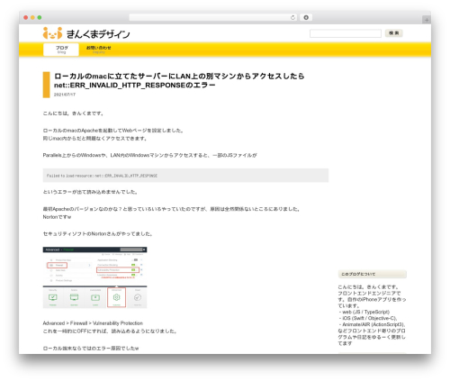Open the ブログ navigation tab
Screen dimensions: 450x381
61,50
